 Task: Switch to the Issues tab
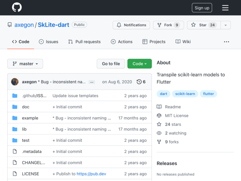[x=48, y=41]
